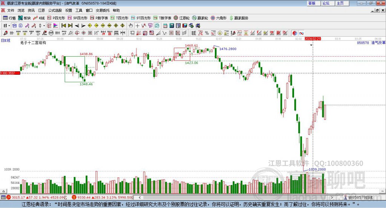Click the 老子十二宫结构 chart title
Viewport: 386px width, 208px height.
coord(33,43)
